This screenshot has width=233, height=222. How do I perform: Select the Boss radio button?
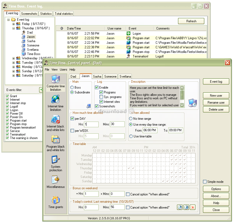pos(72,88)
